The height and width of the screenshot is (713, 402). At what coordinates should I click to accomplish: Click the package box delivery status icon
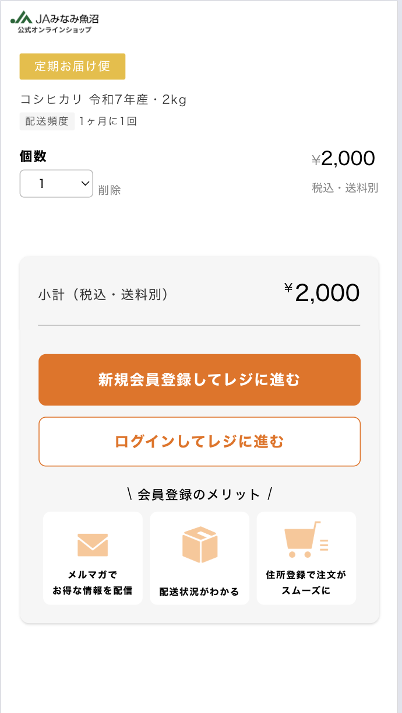[x=199, y=543]
